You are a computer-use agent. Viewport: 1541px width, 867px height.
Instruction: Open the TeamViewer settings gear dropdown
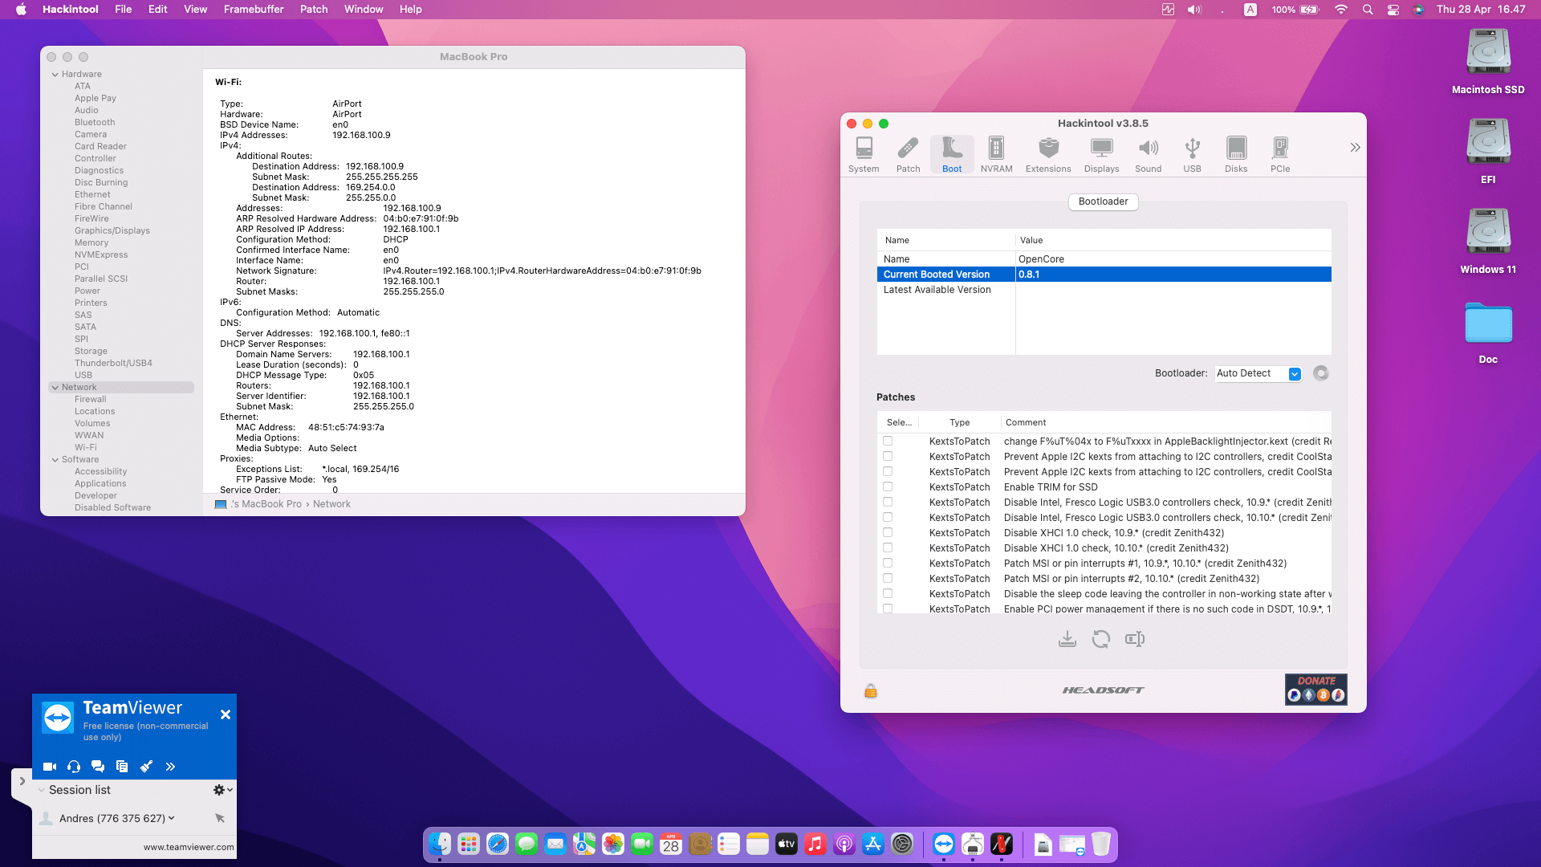pos(223,790)
